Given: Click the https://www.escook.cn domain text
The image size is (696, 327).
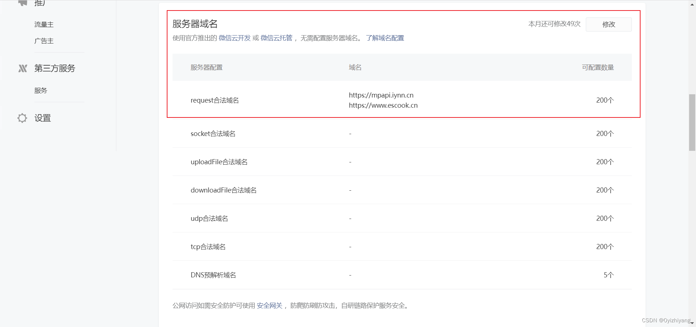Looking at the screenshot, I should [383, 105].
